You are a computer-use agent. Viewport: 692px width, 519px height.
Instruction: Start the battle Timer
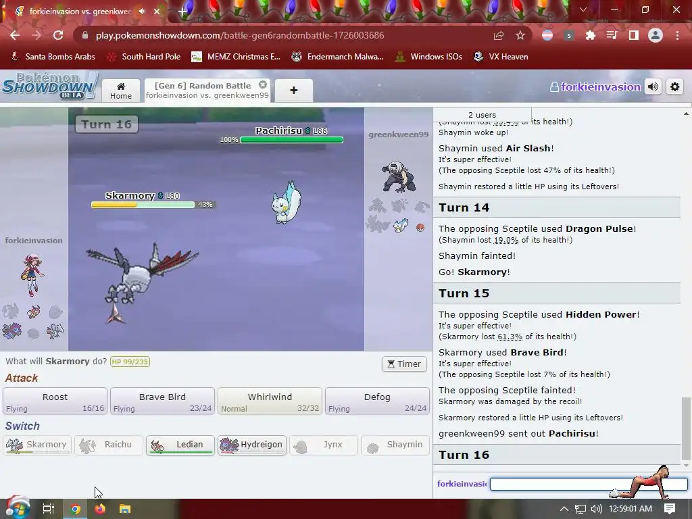pos(404,364)
